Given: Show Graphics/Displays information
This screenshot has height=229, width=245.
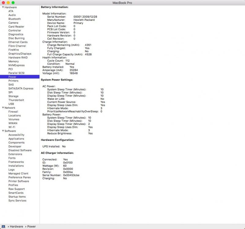Looking at the screenshot, I should (x=20, y=54).
